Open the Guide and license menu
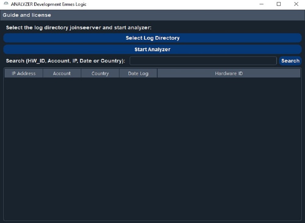Viewport: 305px width, 223px height. [27, 15]
